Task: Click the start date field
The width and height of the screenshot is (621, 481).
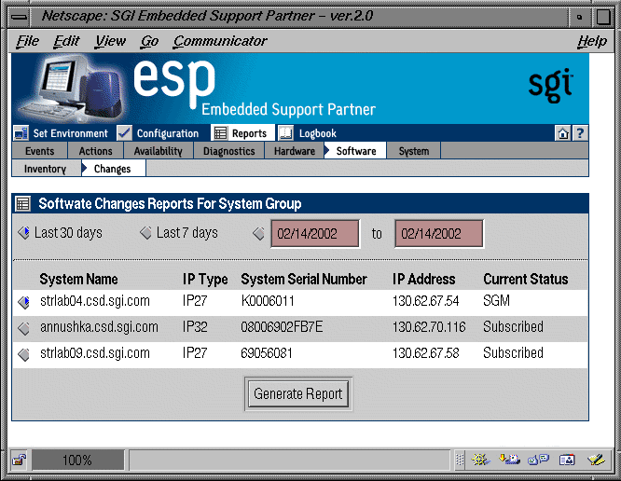Action: tap(315, 234)
